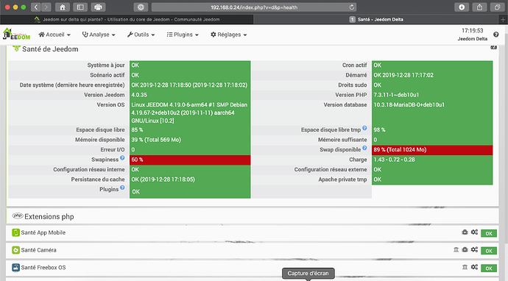Click the Santé App Mobile plugin icon
Image resolution: width=508 pixels, height=281 pixels.
tap(15, 232)
